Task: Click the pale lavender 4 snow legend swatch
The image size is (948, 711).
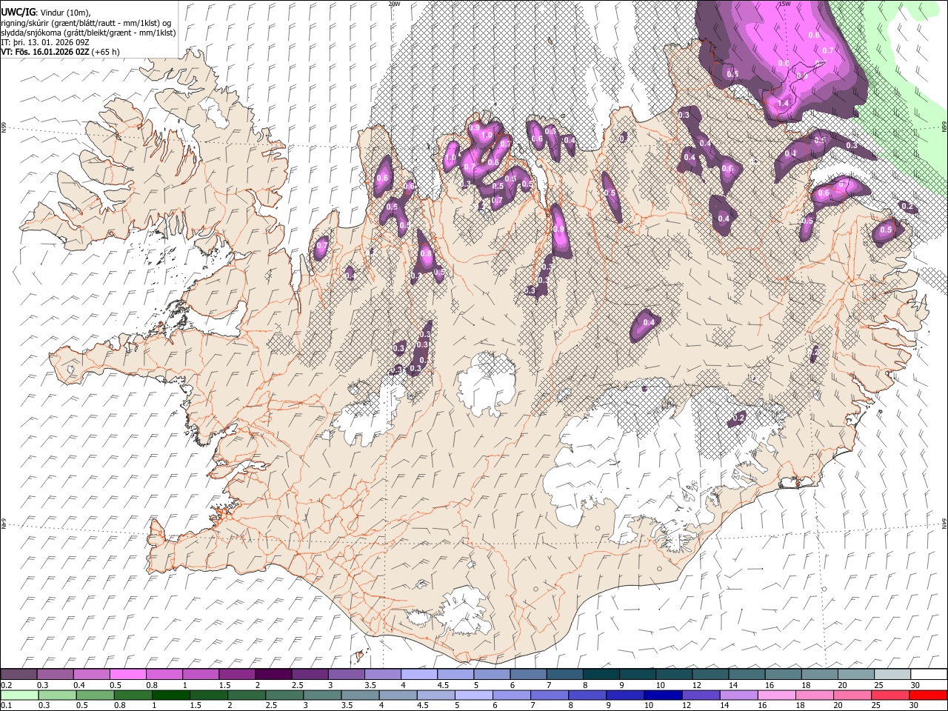Action: point(419,674)
